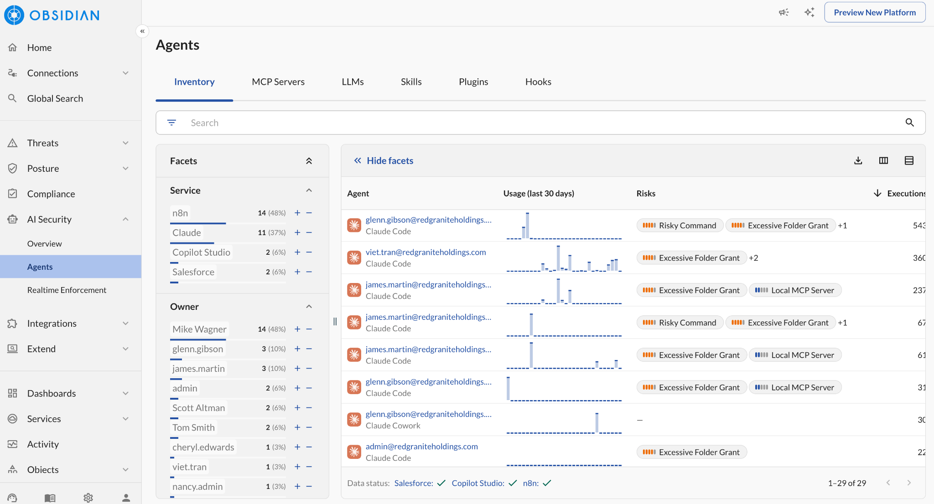Click the announcements megaphone icon
934x504 pixels.
pyautogui.click(x=784, y=12)
